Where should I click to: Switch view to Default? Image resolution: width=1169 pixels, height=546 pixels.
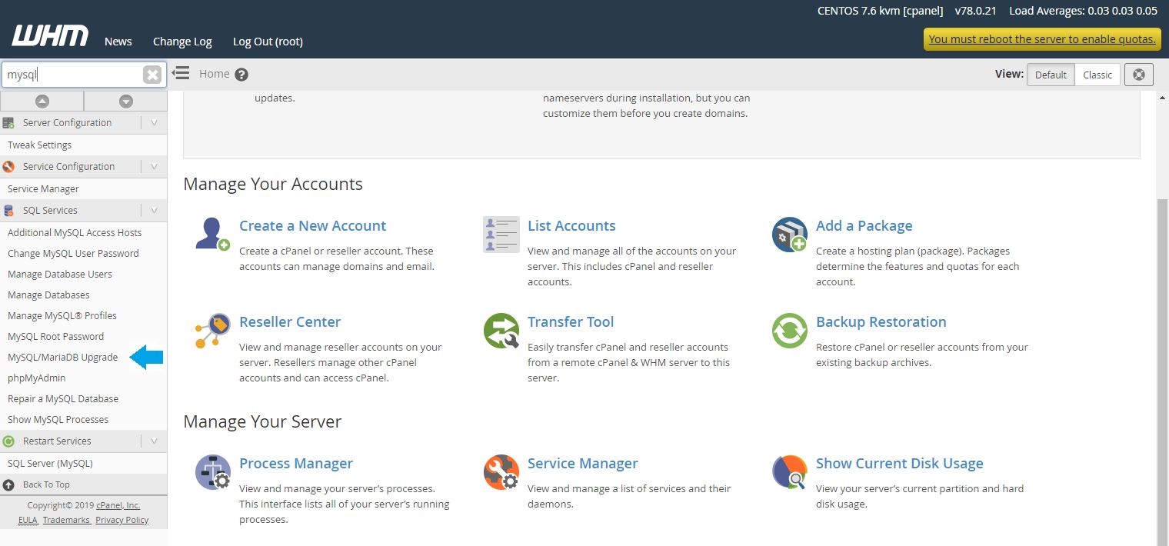tap(1051, 75)
